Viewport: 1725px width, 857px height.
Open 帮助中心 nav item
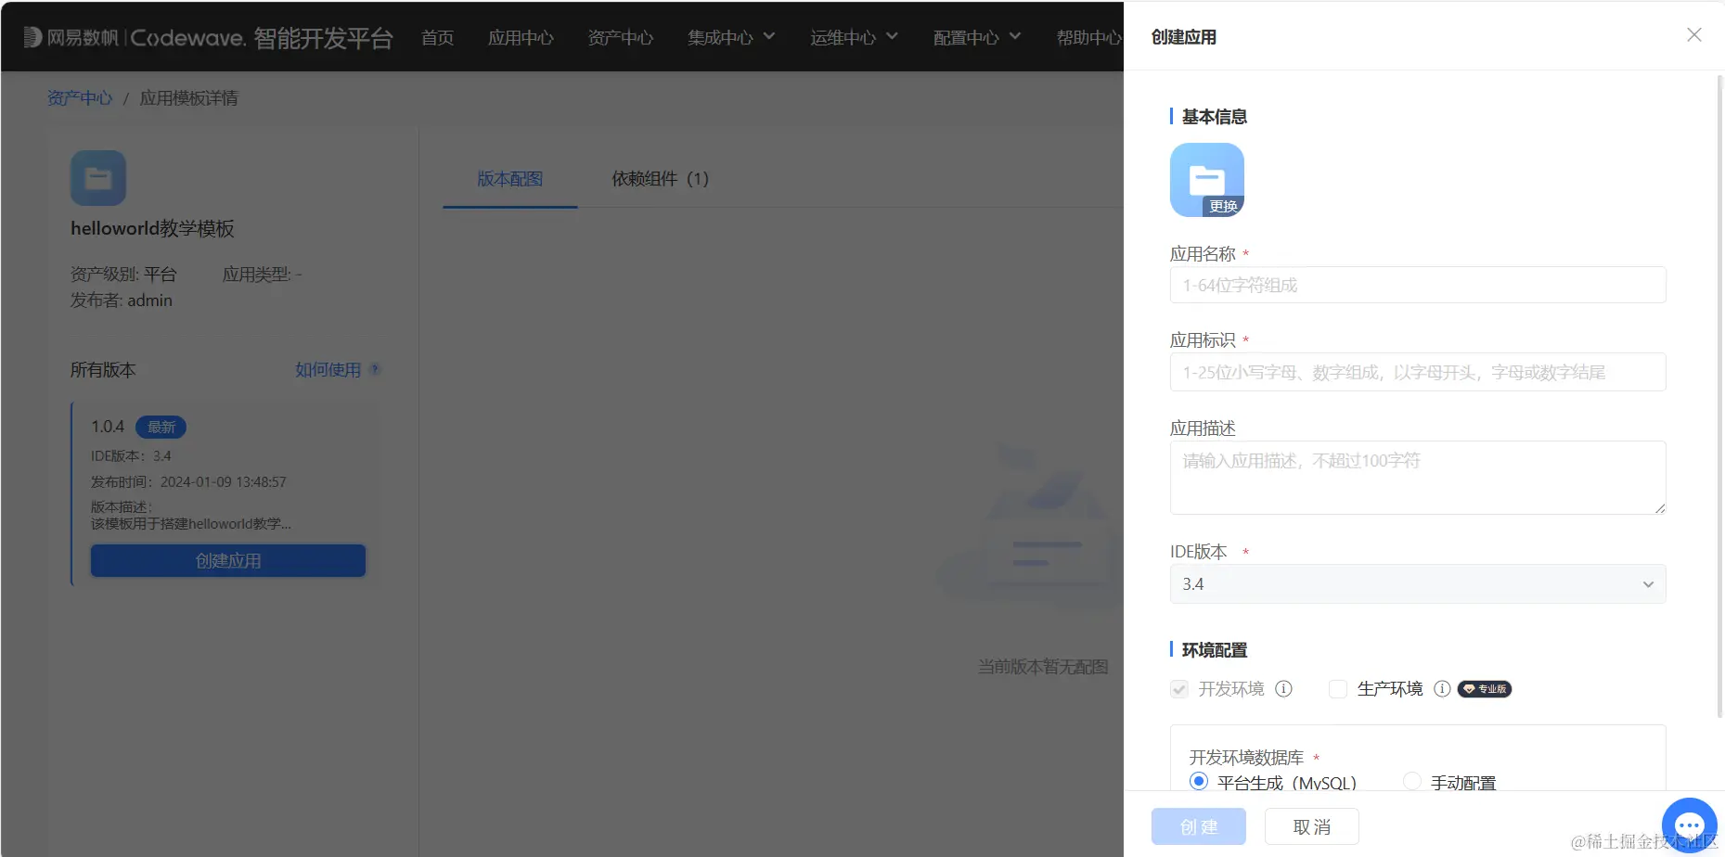click(x=1089, y=37)
